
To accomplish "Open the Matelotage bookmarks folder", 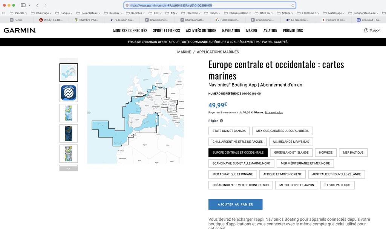I will [334, 13].
